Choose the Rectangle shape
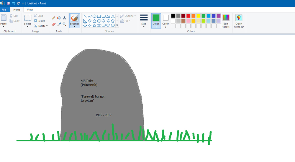 tap(99, 16)
